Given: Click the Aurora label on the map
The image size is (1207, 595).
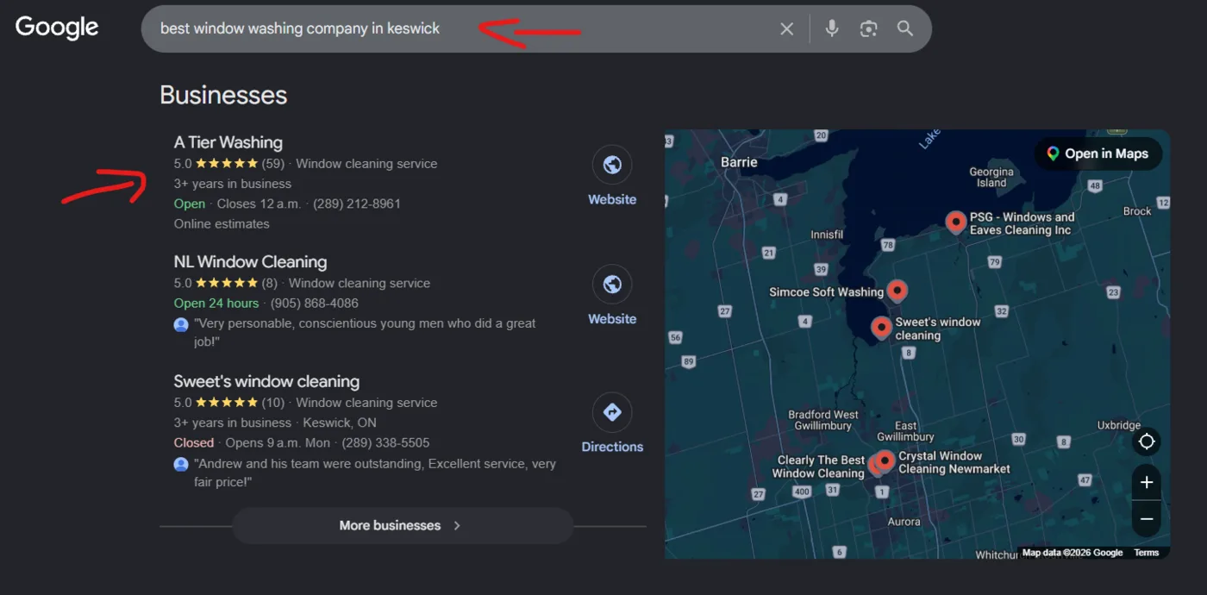Looking at the screenshot, I should [904, 522].
